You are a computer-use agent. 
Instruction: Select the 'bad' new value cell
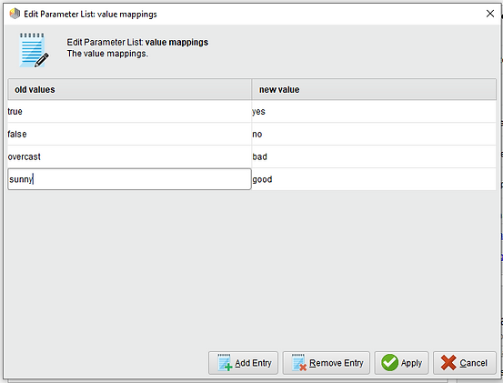pos(374,156)
